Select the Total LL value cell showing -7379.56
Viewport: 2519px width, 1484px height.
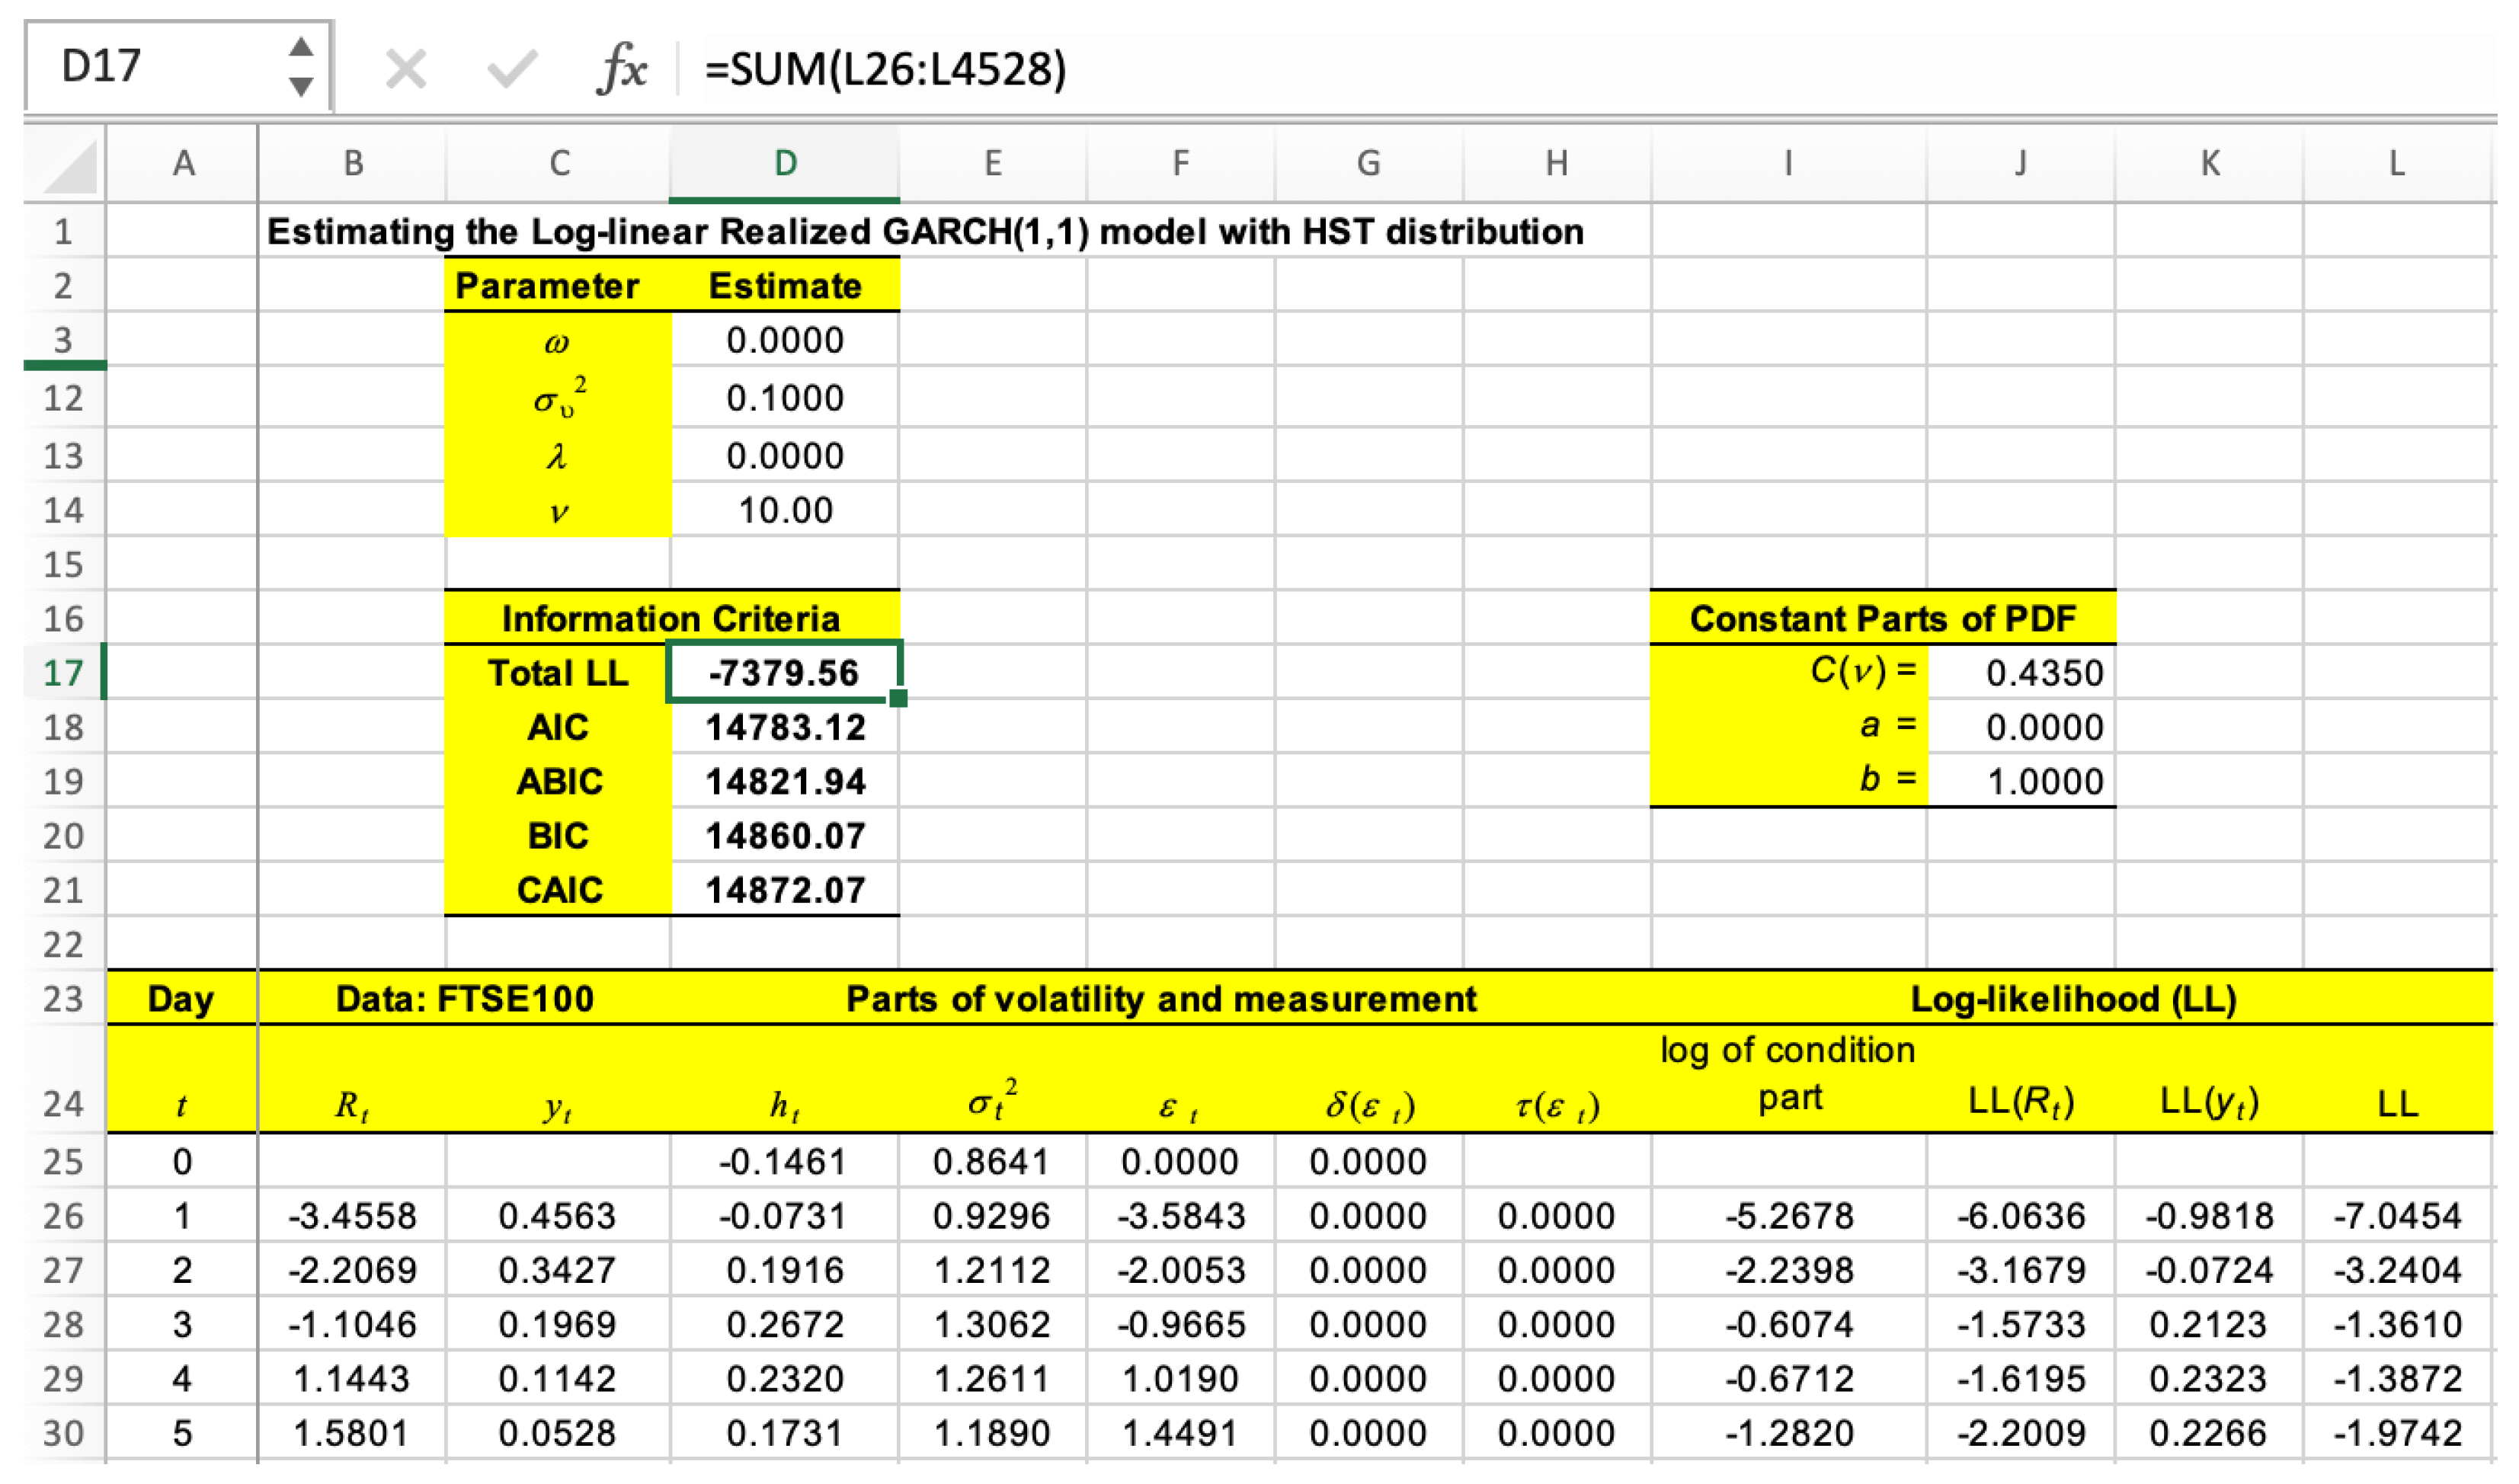[786, 673]
